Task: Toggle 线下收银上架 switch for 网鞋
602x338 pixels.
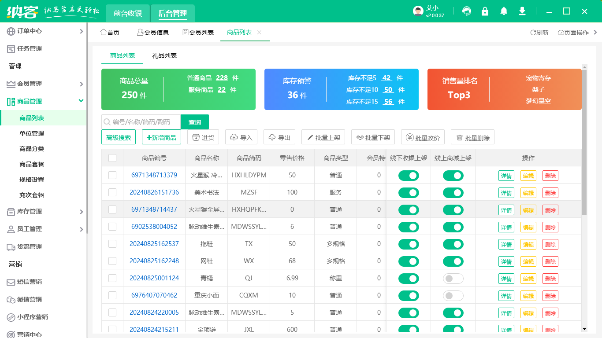Action: click(x=409, y=261)
